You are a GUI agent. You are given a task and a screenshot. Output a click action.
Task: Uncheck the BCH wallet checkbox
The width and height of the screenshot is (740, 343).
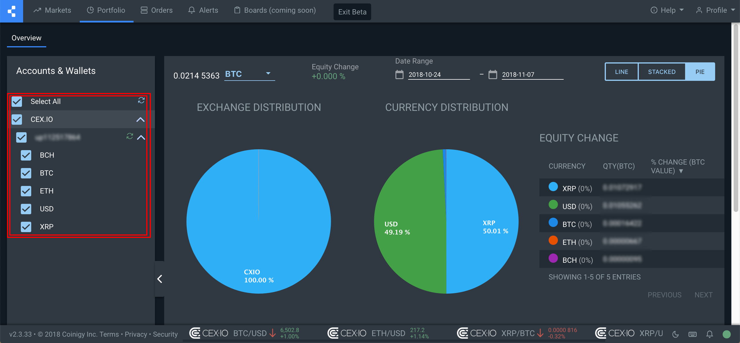(x=26, y=155)
